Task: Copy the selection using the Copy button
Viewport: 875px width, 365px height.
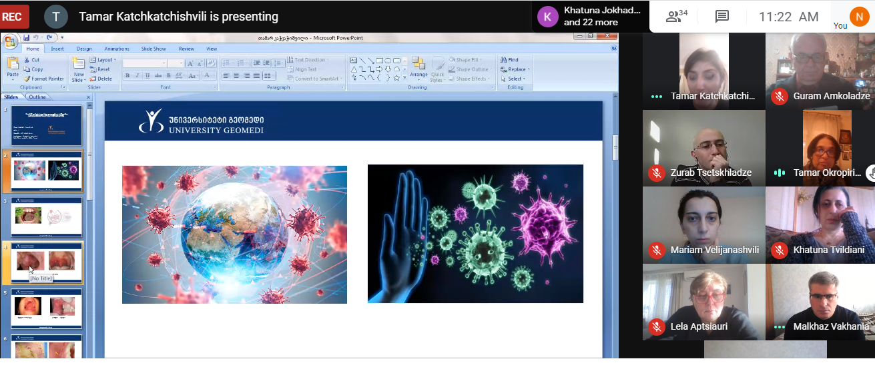Action: [33, 69]
